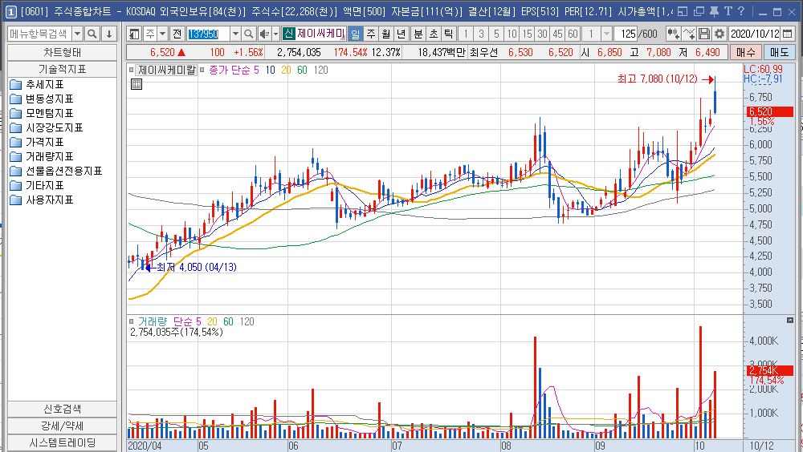This screenshot has width=803, height=452.
Task: Toggle the left panel layout icon
Action: (134, 34)
